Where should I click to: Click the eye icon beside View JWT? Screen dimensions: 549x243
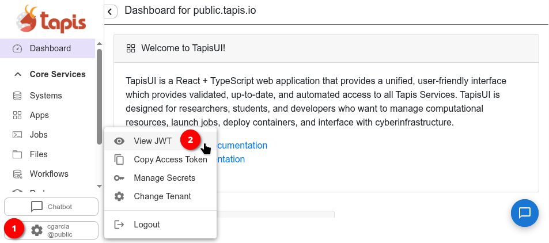[119, 141]
